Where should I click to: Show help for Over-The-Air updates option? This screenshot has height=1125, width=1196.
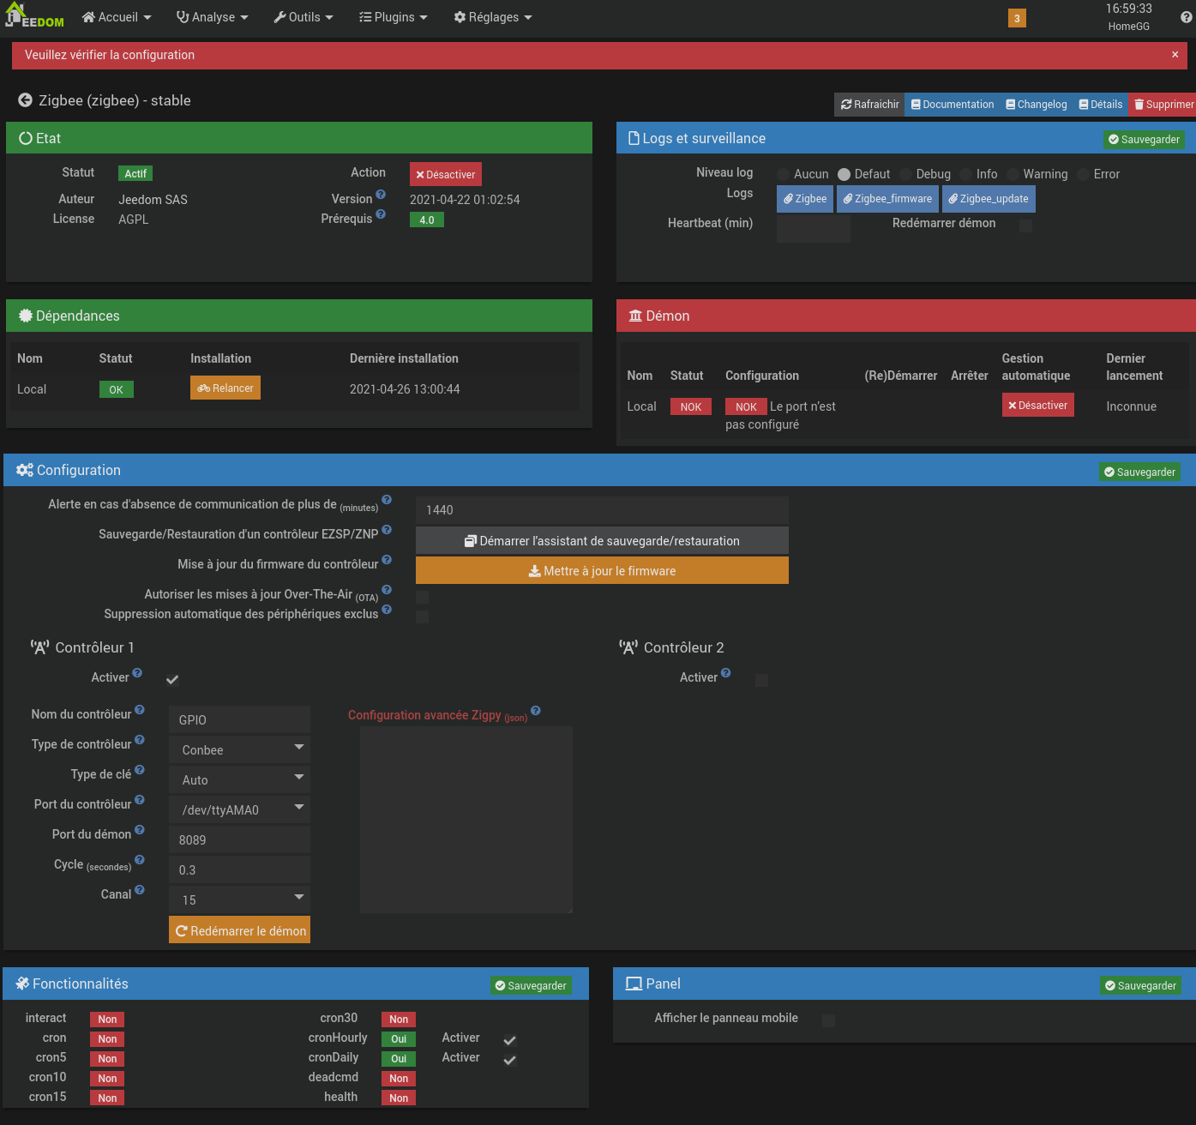point(387,590)
